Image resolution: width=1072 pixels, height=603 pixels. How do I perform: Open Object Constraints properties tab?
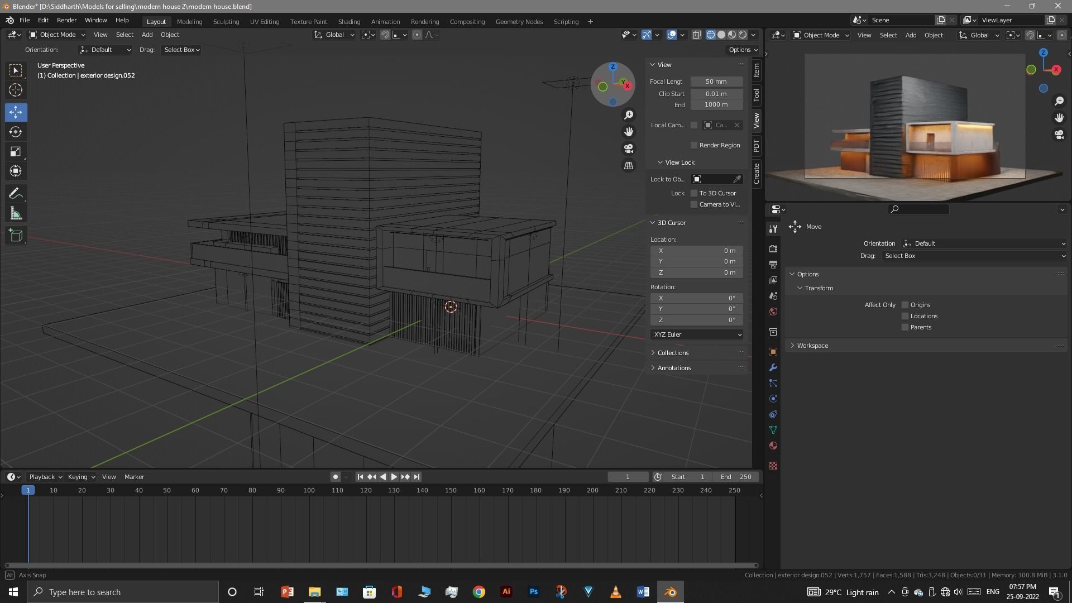[773, 414]
